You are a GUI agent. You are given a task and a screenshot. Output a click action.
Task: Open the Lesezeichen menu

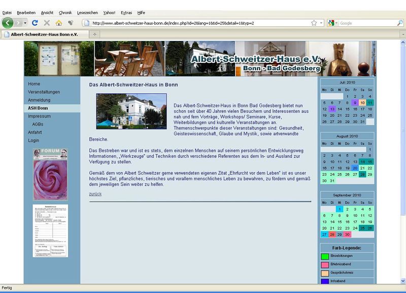87,12
